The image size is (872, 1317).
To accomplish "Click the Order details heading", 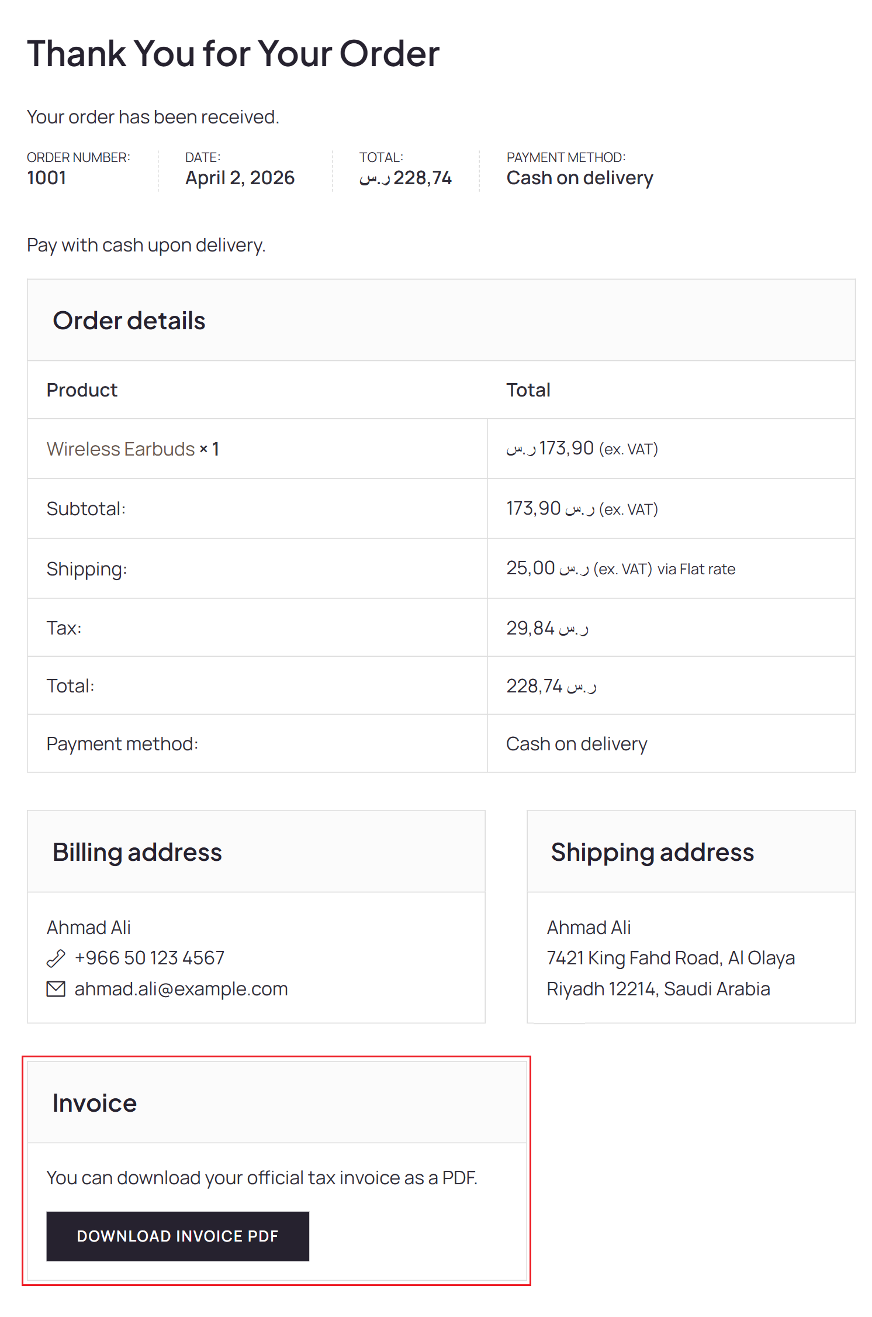I will [x=129, y=321].
